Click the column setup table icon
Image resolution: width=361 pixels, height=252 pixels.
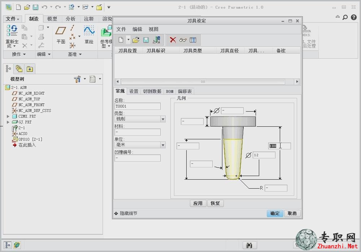point(193,40)
